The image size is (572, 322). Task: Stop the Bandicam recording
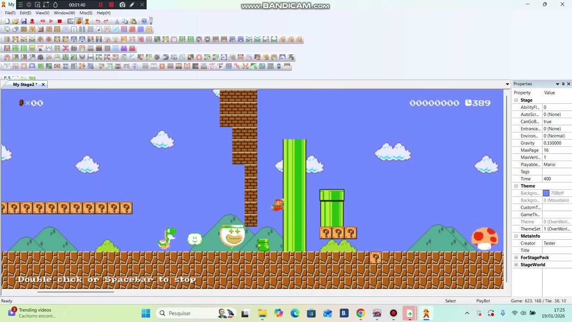click(111, 5)
